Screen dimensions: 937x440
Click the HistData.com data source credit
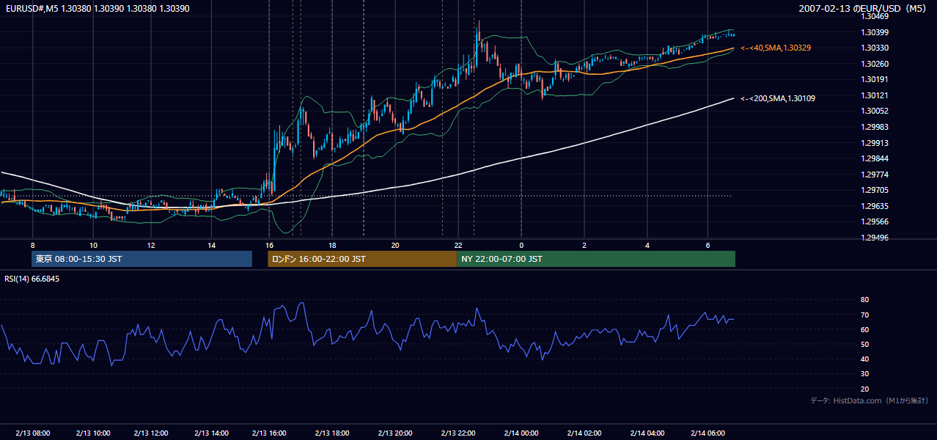(x=869, y=400)
